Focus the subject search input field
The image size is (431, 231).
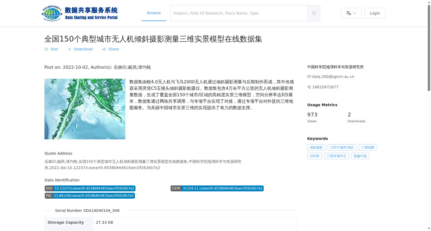click(239, 13)
